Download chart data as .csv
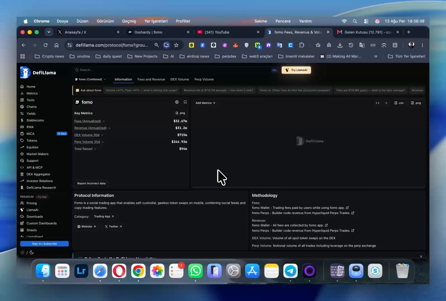Viewport: 446px width, 301px height. coord(399,103)
